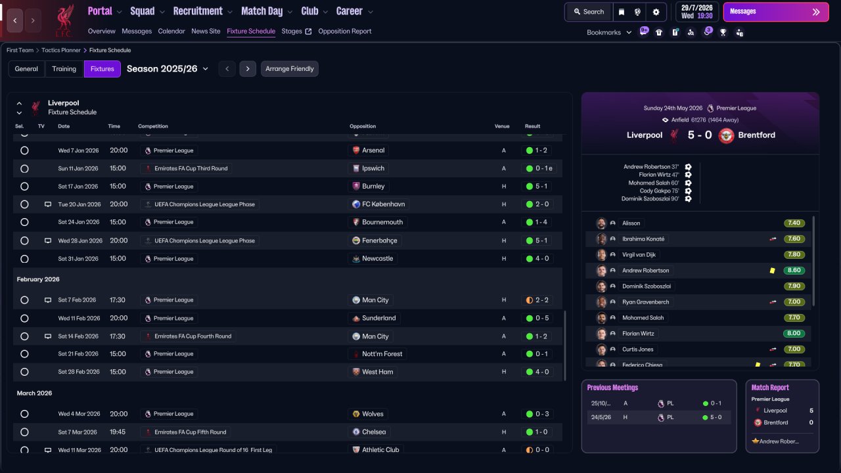841x473 pixels.
Task: Go to the next season with right arrow
Action: (x=248, y=69)
